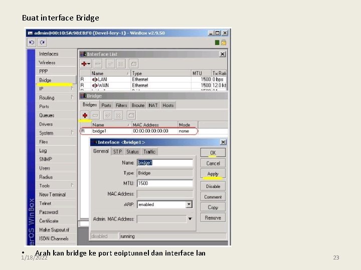Viewport: 361px width, 270px height.
Task: Click the Remove button
Action: [213, 217]
